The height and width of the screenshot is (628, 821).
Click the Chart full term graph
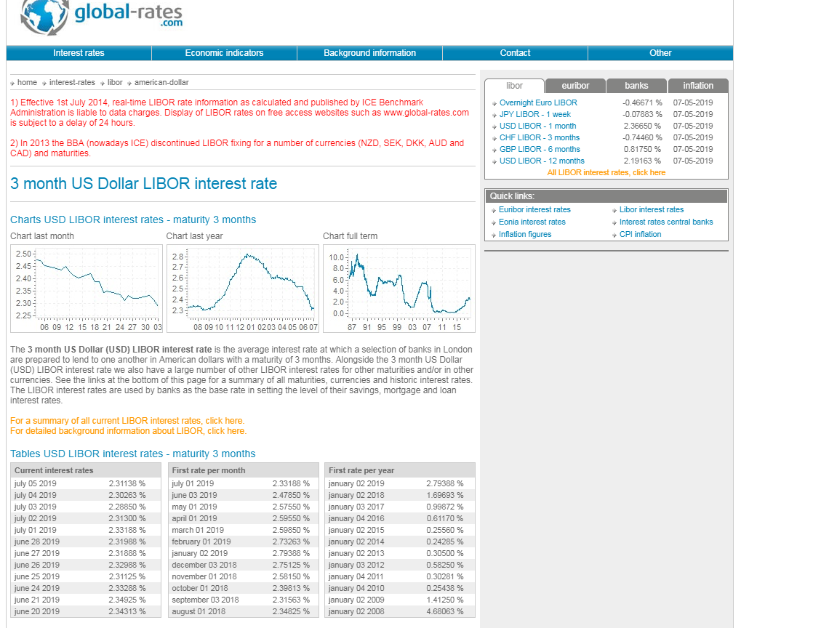(x=399, y=289)
